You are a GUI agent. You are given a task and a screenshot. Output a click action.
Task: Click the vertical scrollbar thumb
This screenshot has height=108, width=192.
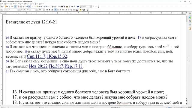(x=187, y=19)
